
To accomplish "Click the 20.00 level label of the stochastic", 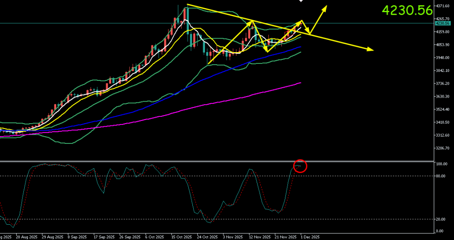I will point(441,219).
